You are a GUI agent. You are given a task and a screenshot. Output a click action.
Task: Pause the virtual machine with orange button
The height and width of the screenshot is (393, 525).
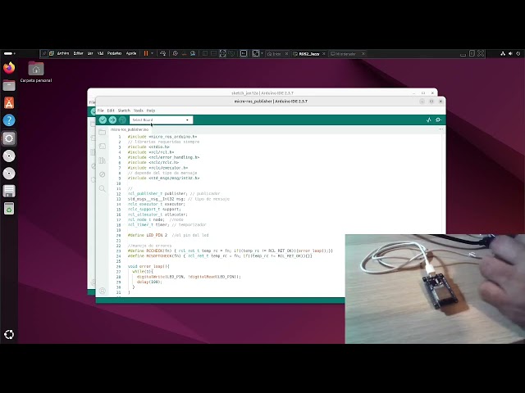[x=146, y=53]
